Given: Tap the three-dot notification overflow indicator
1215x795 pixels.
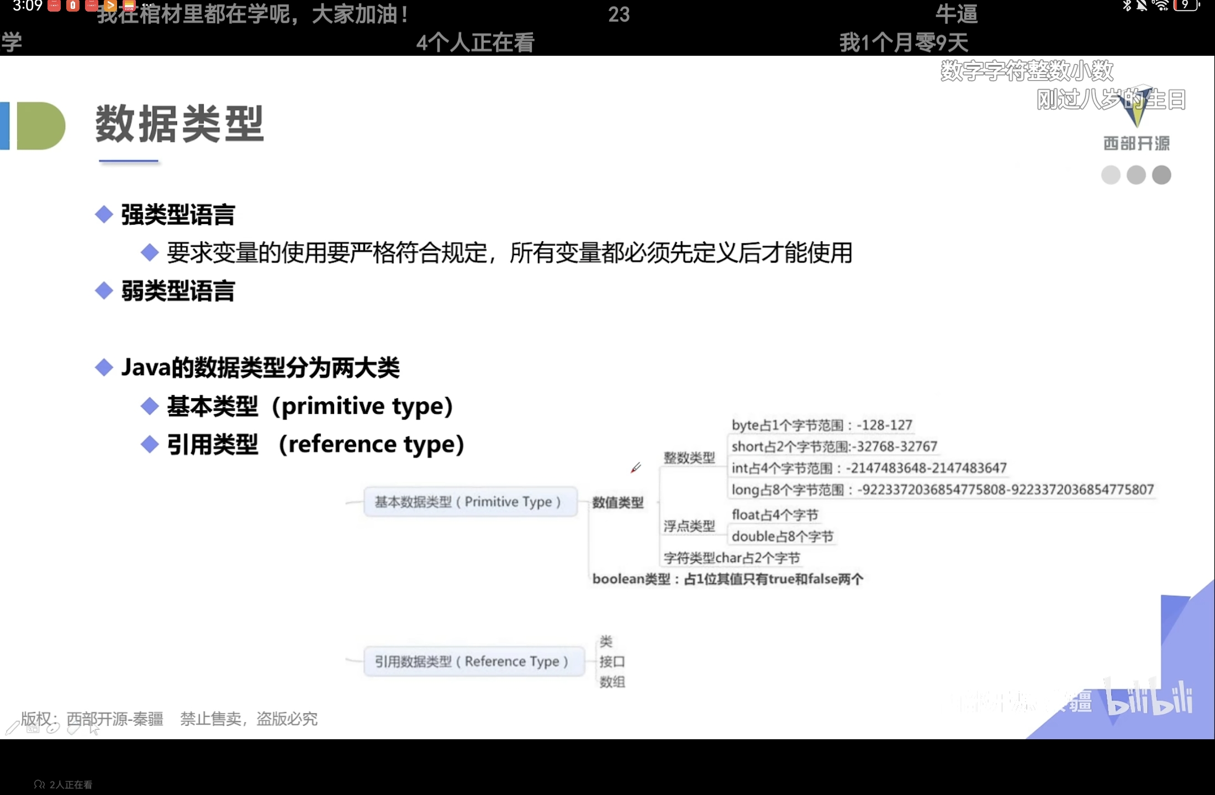Looking at the screenshot, I should tap(147, 5).
